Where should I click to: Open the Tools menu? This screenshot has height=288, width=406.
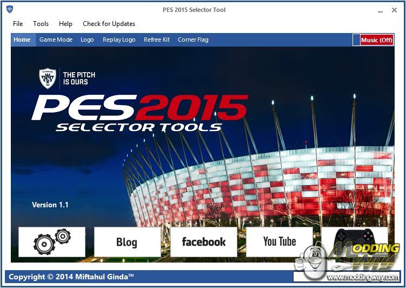coord(41,24)
